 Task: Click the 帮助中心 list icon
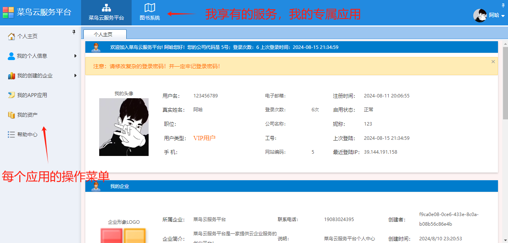point(12,134)
